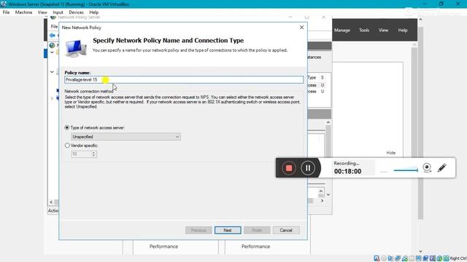Viewport: 467px width, 262px height.
Task: Click the Previous button
Action: coord(198,230)
